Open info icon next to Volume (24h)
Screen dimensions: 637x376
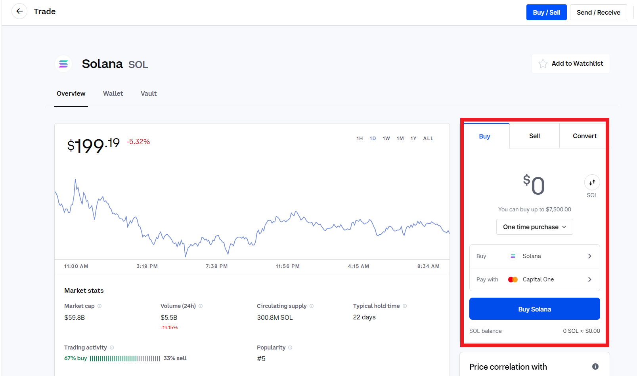(x=201, y=306)
